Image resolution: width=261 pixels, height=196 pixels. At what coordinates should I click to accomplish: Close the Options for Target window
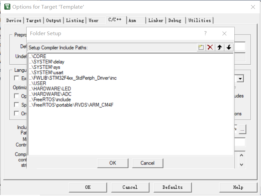(253, 7)
